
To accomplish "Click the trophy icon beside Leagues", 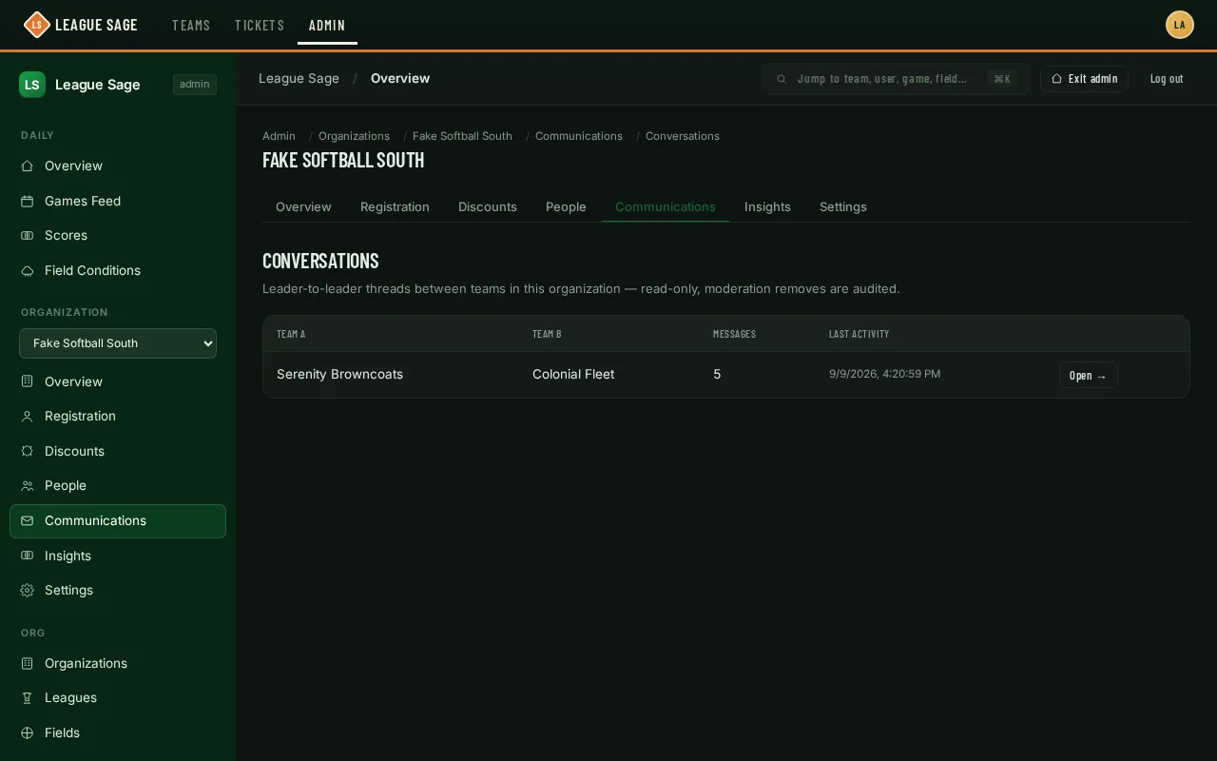I will [x=28, y=698].
